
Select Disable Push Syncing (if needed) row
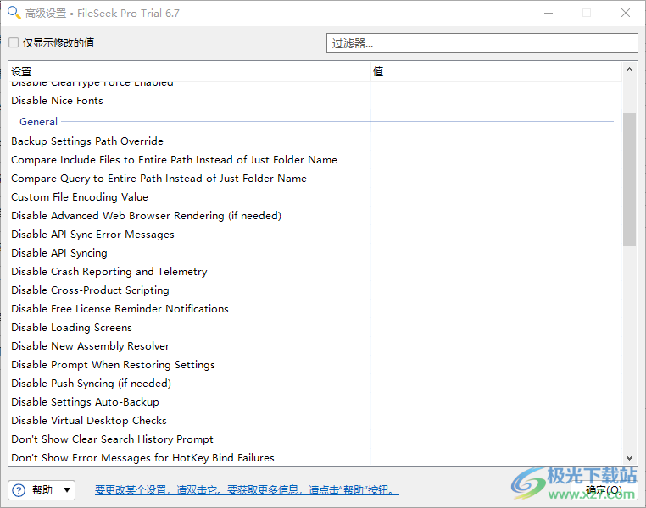coord(315,384)
